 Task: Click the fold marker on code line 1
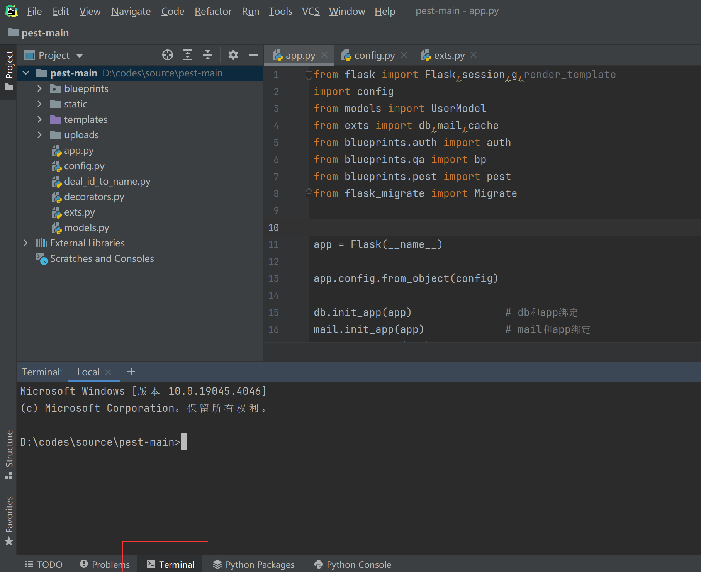[x=309, y=75]
